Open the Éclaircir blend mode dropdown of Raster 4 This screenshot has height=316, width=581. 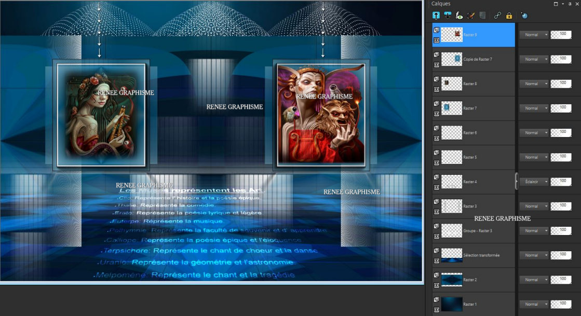click(534, 182)
